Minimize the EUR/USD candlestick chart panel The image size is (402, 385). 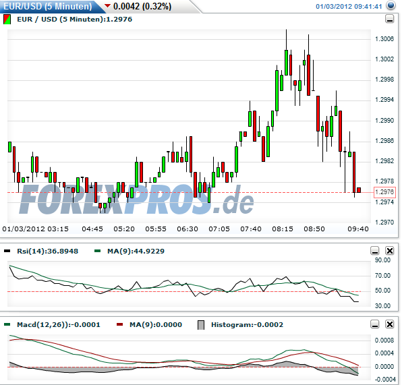pos(390,19)
